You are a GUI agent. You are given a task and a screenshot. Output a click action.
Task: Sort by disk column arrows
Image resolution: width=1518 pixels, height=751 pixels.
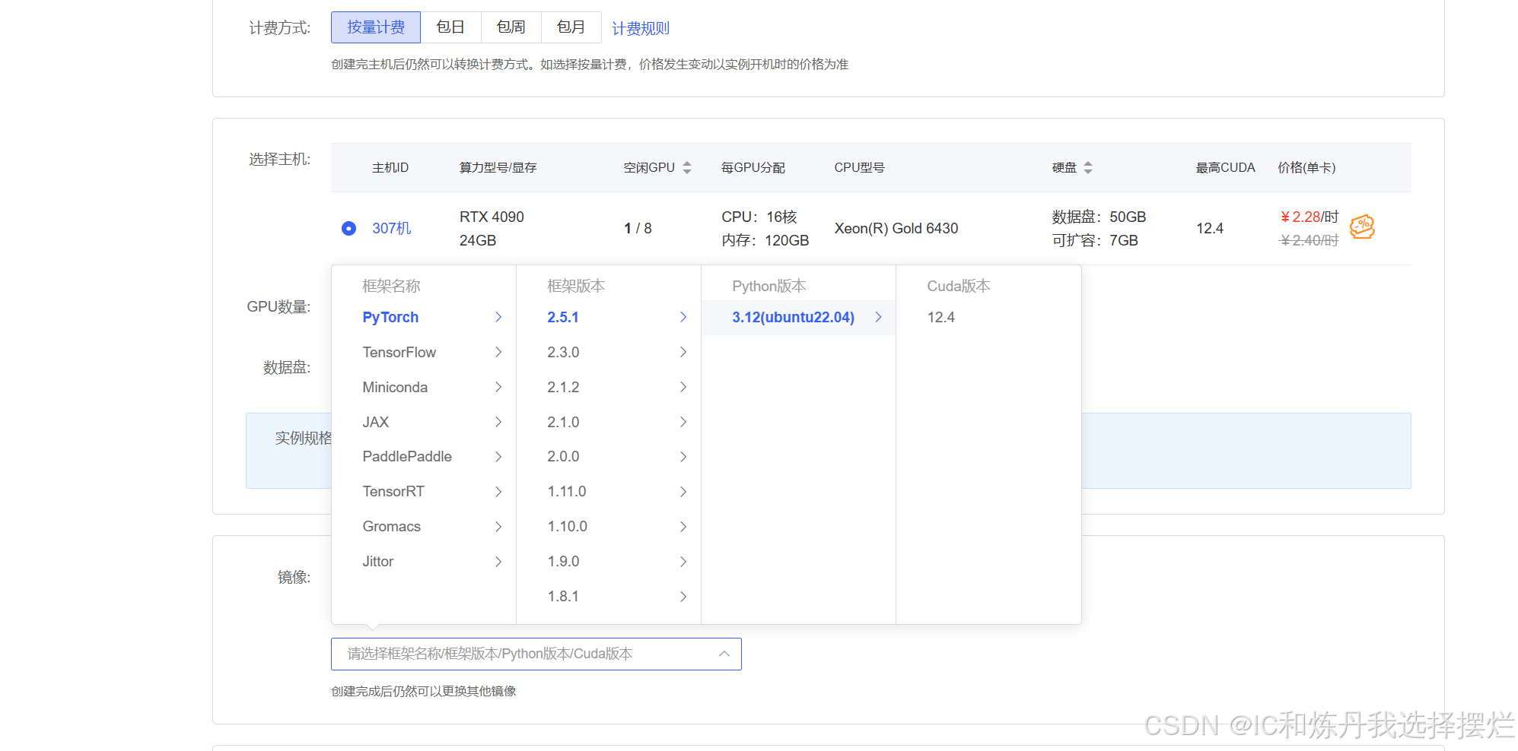click(1088, 168)
